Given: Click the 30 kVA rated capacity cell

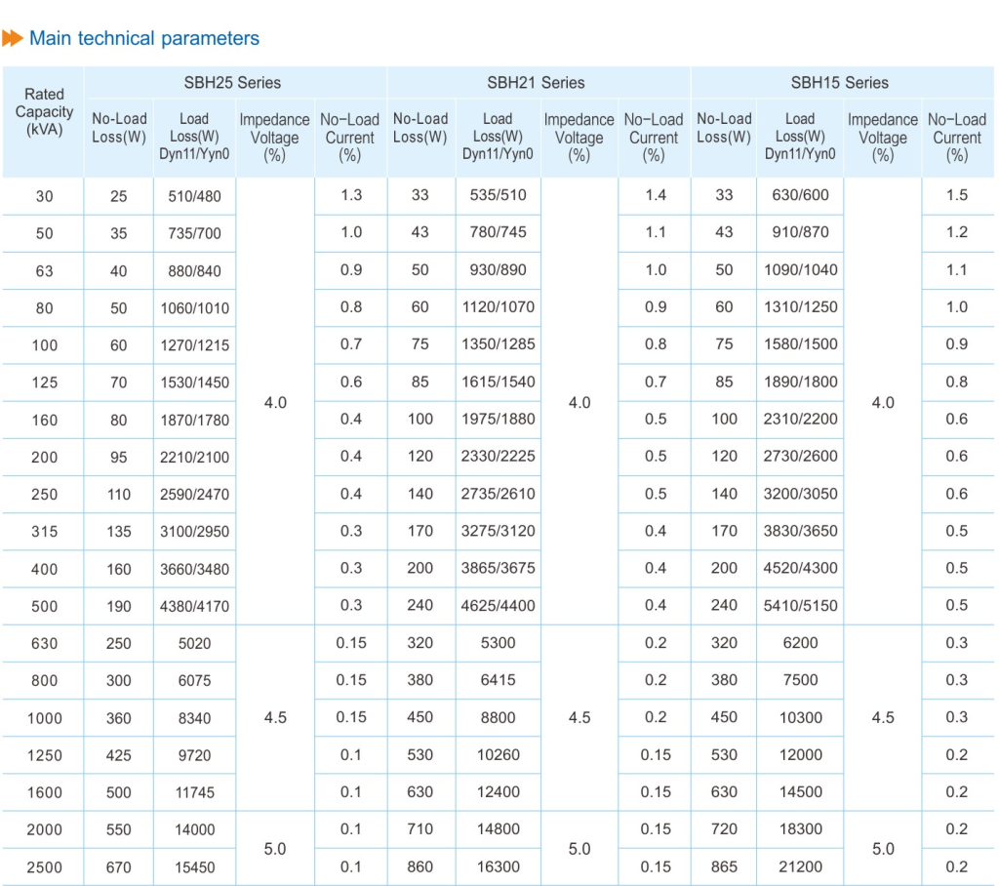Looking at the screenshot, I should 45,196.
